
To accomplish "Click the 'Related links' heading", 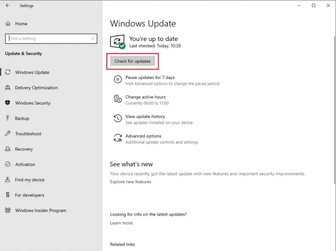I will (123, 244).
